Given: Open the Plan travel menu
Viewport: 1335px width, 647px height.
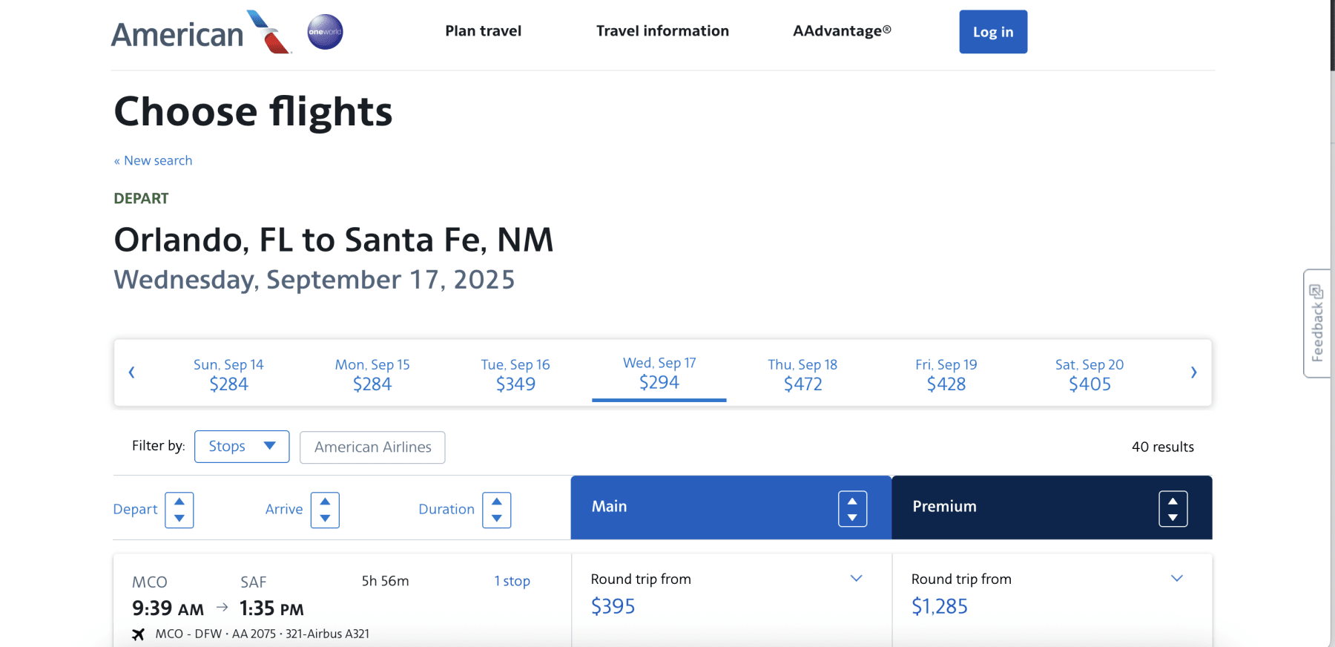Looking at the screenshot, I should point(483,31).
